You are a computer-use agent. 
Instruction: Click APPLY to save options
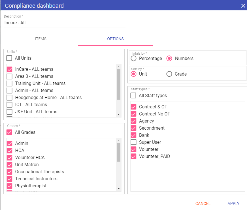[233, 203]
